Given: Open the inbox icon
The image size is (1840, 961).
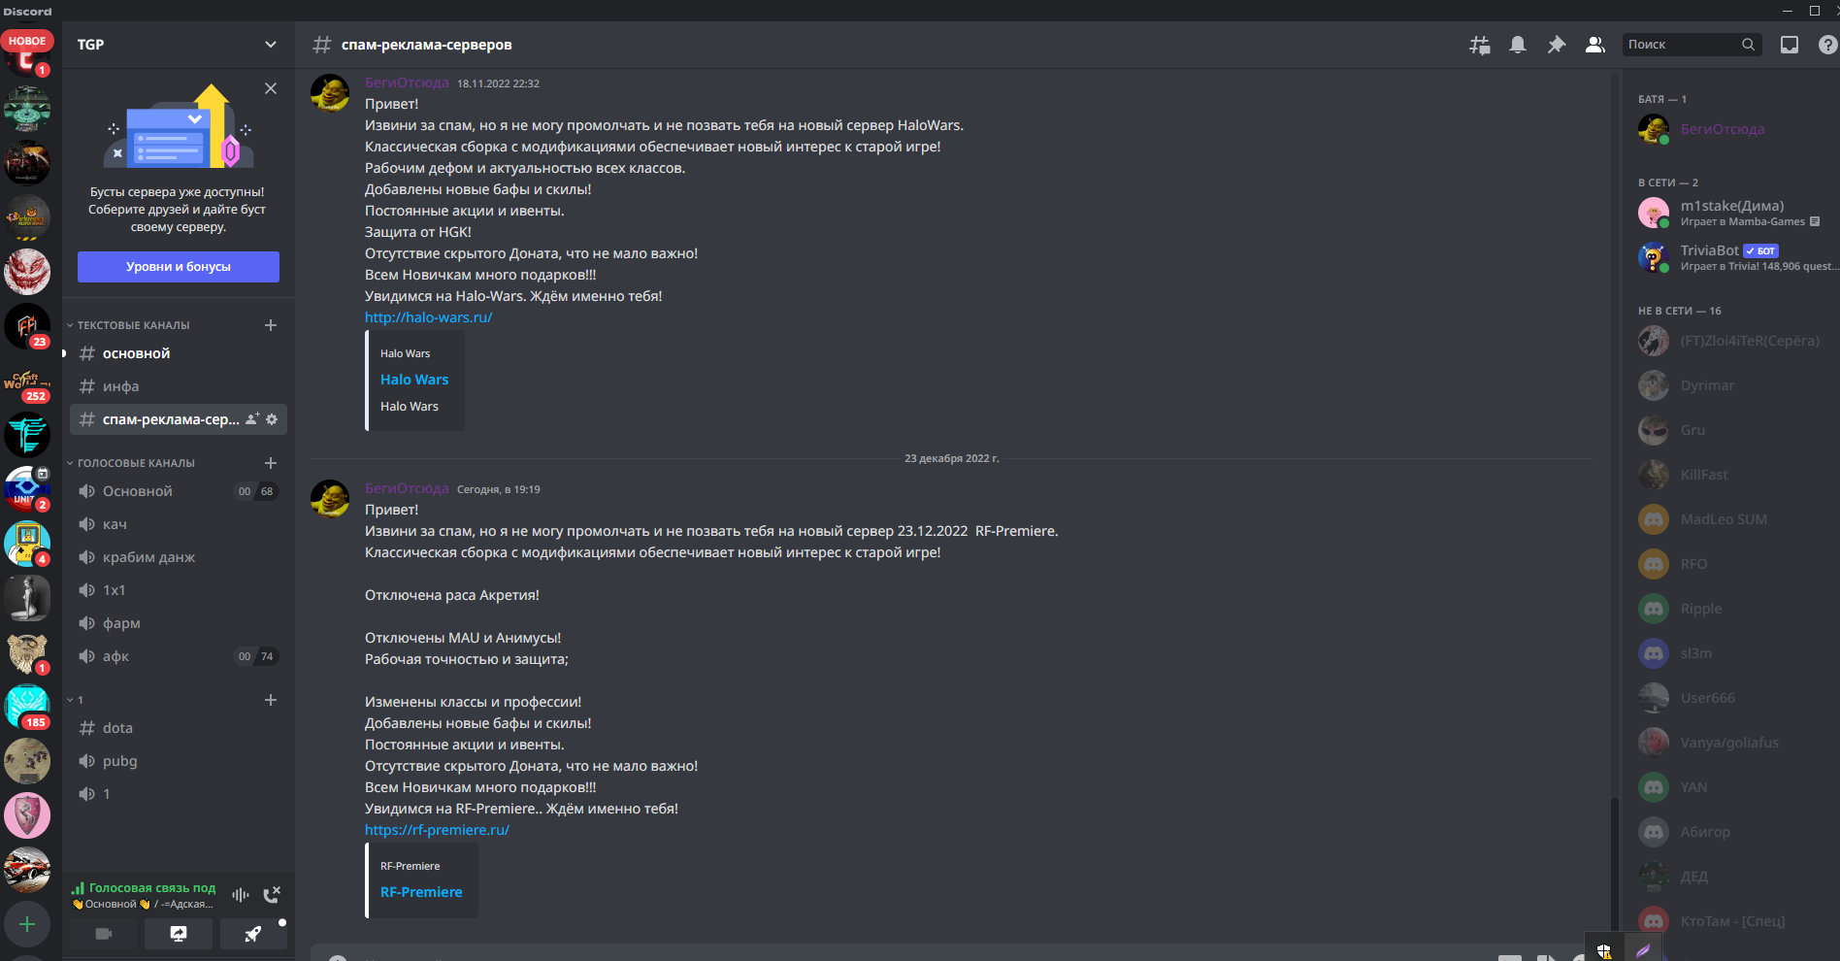Looking at the screenshot, I should pyautogui.click(x=1790, y=45).
